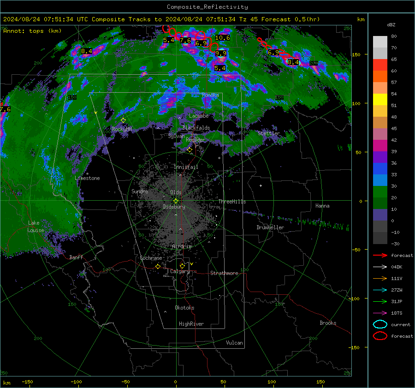Select the orange 111V arrow legend icon
415x388 pixels.
coord(380,278)
